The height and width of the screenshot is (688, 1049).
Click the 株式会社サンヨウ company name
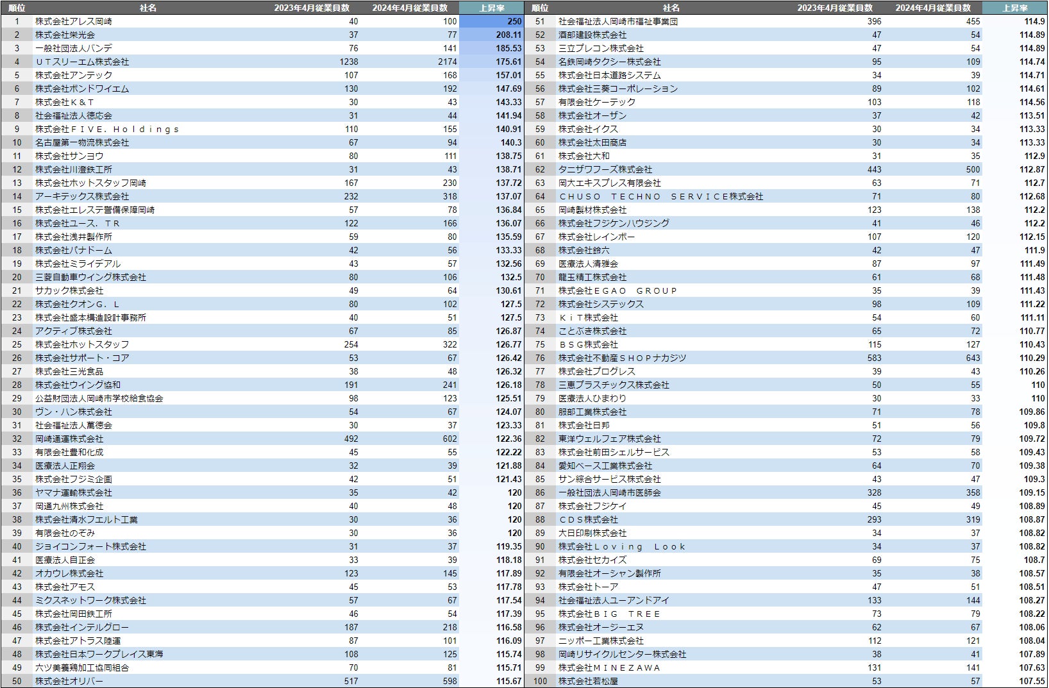(69, 156)
